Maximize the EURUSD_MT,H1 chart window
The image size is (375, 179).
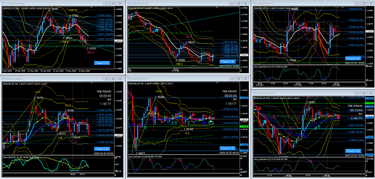coord(364,3)
